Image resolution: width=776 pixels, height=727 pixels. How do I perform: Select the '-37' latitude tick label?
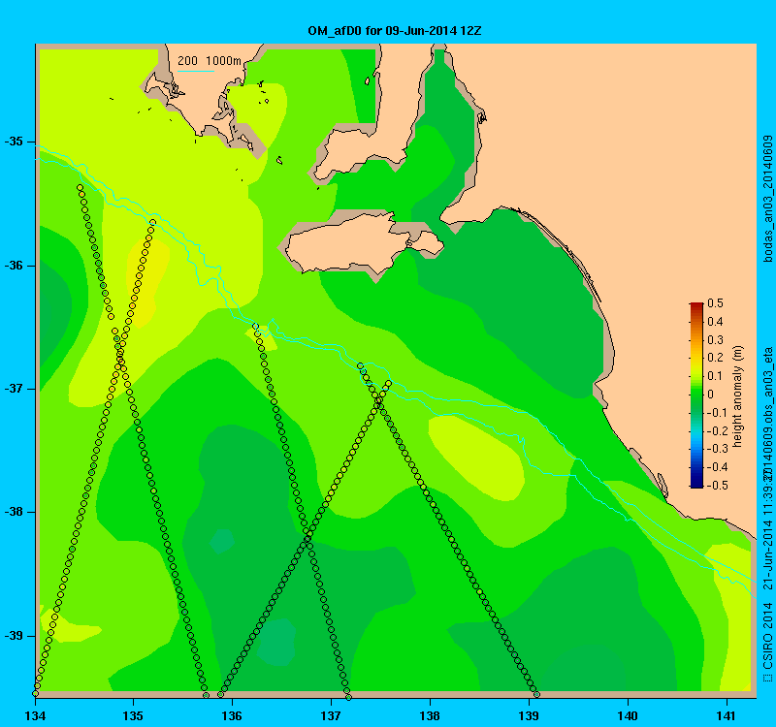14,389
